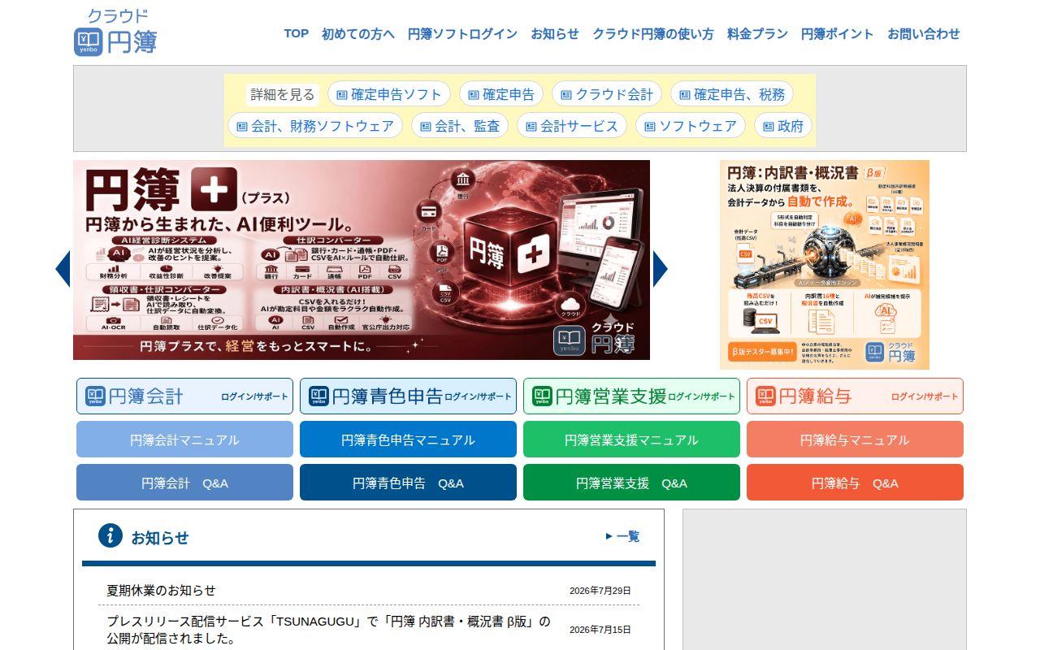Click the 政府 tag
The height and width of the screenshot is (650, 1040).
(782, 126)
